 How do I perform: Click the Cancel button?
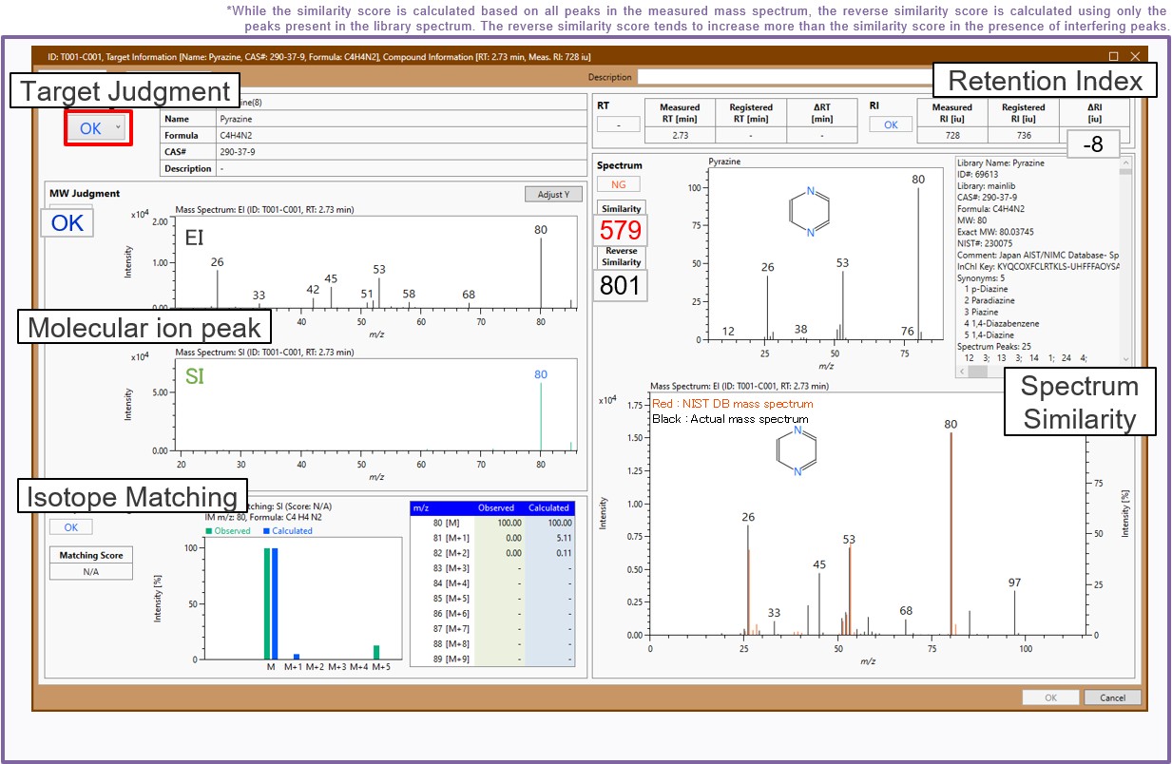click(1111, 697)
